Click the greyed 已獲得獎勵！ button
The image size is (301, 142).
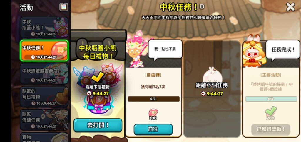(x=271, y=129)
